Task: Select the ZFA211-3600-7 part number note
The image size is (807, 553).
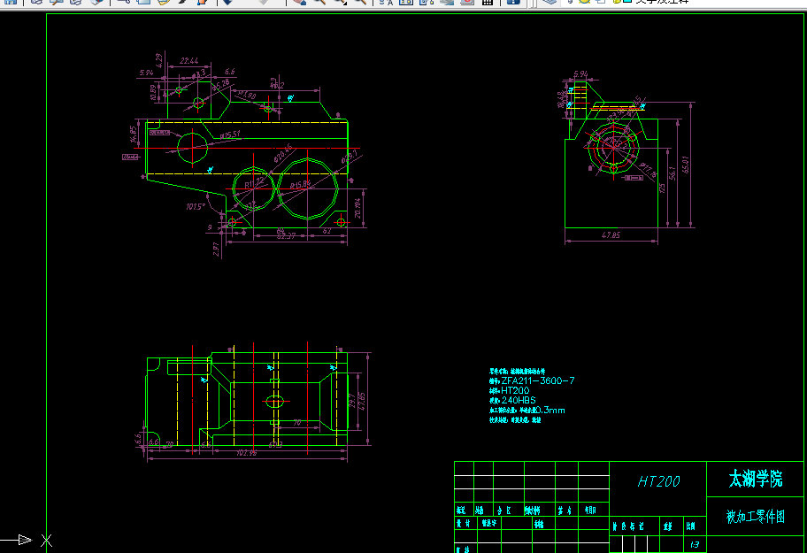Action: (x=538, y=380)
